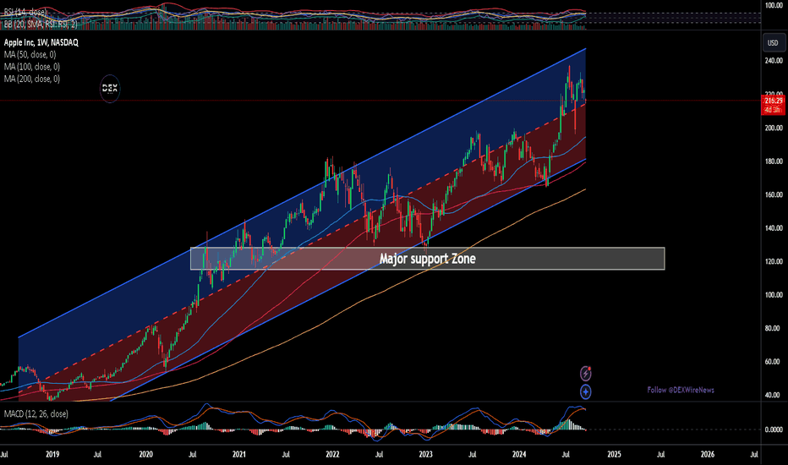Click the 180.00 price axis label
The height and width of the screenshot is (465, 788).
tap(773, 161)
